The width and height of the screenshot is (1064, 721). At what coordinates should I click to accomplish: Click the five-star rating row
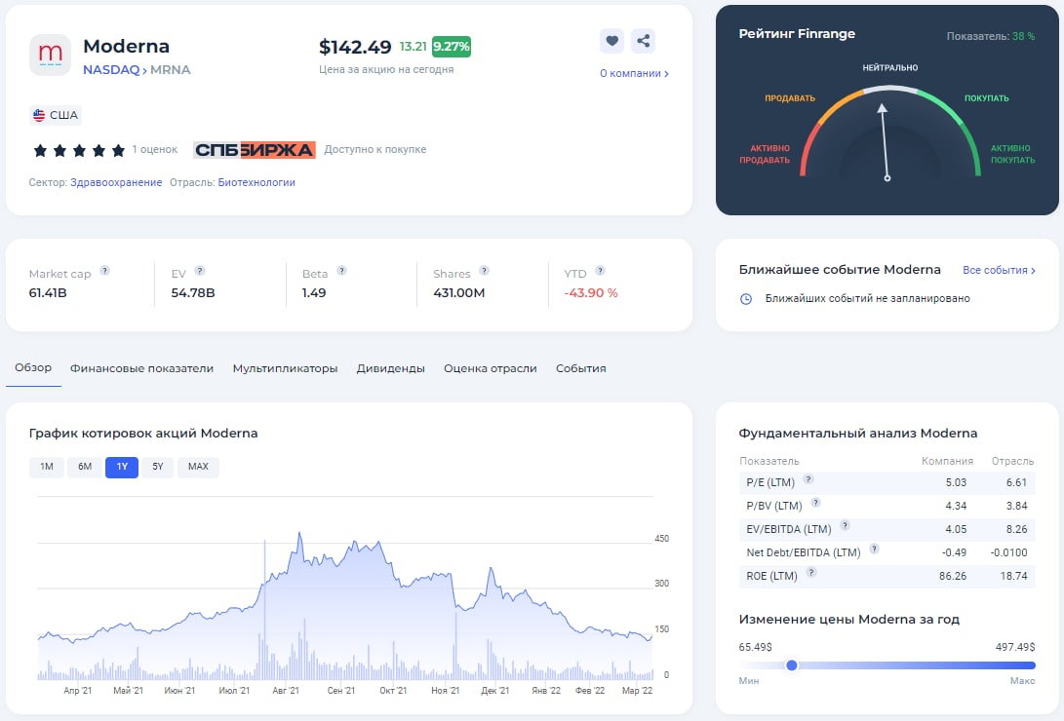point(79,150)
